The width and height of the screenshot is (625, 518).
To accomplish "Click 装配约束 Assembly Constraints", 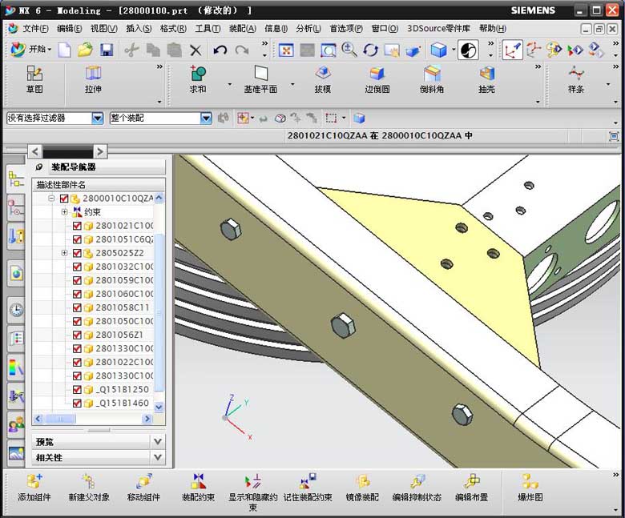I will (x=198, y=488).
